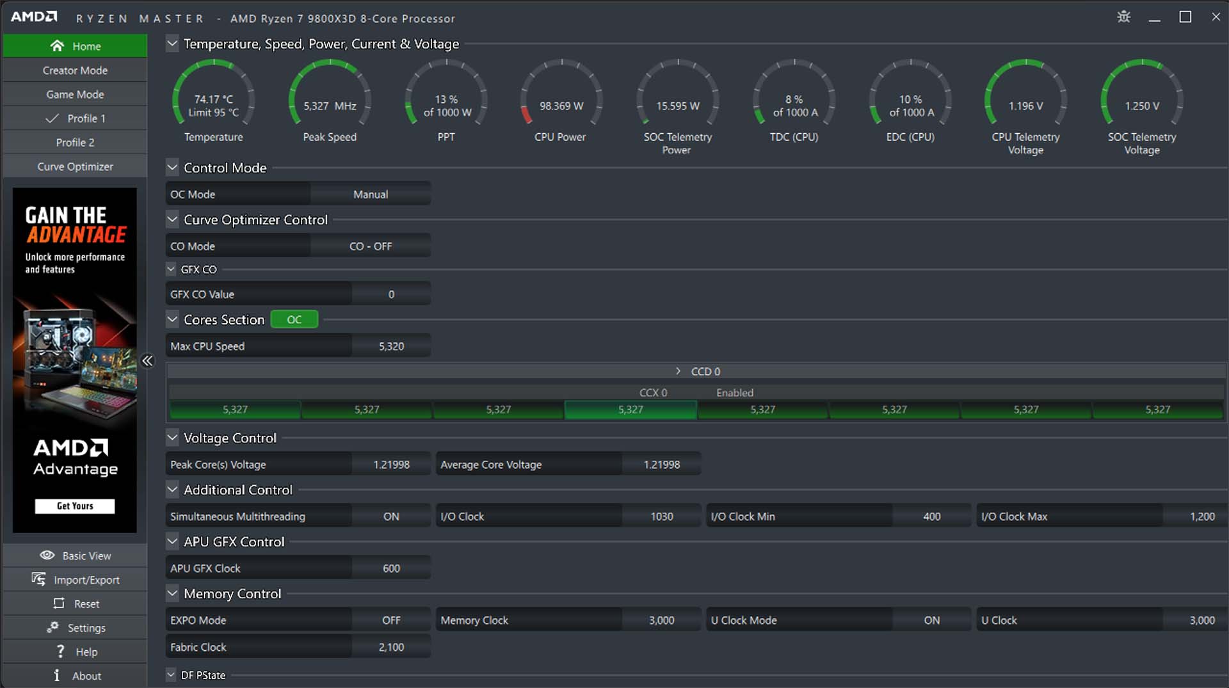Collapse the Voltage Control section
1229x688 pixels.
(172, 438)
